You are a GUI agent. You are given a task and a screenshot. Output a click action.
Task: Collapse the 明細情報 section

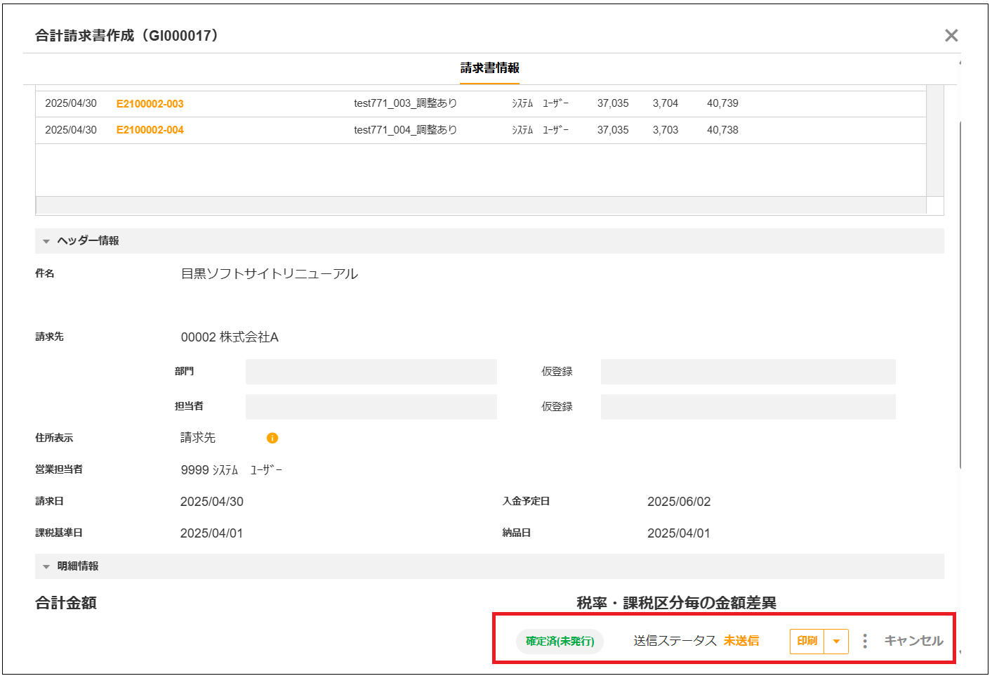tap(46, 566)
